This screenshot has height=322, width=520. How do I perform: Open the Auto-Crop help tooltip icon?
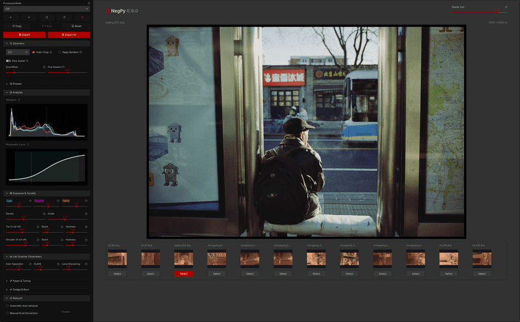pos(51,52)
